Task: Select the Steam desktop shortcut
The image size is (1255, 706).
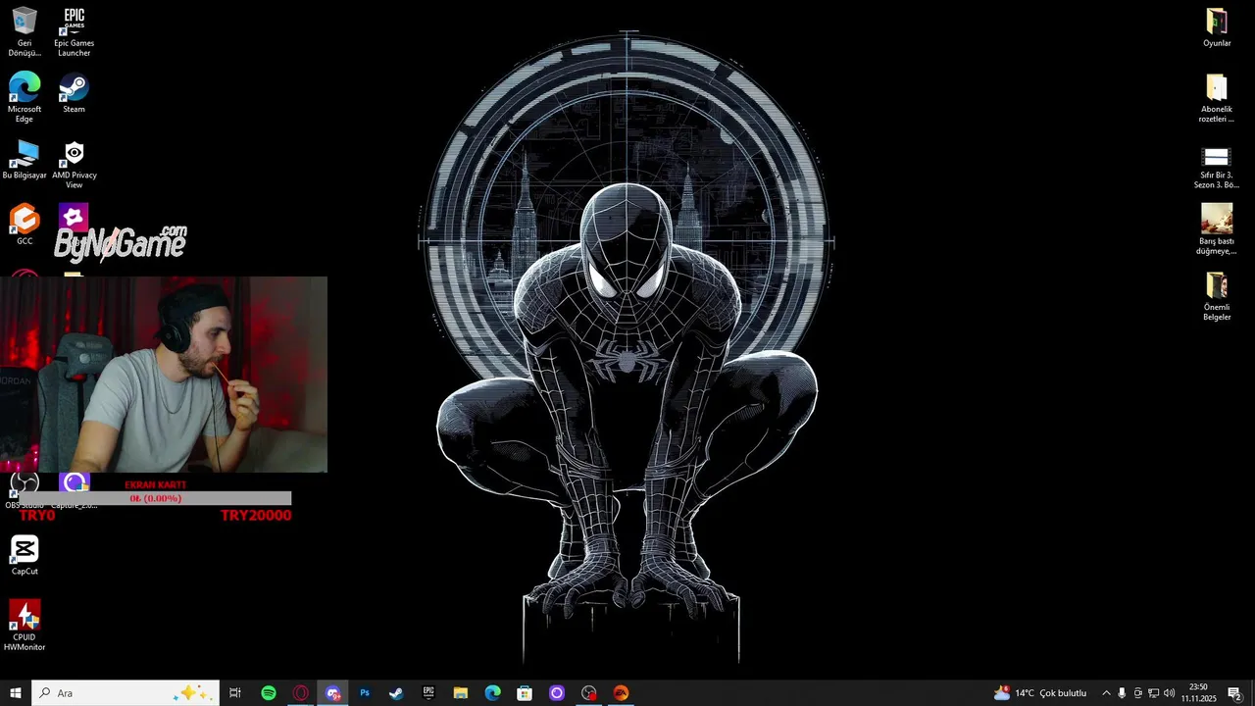Action: (75, 93)
